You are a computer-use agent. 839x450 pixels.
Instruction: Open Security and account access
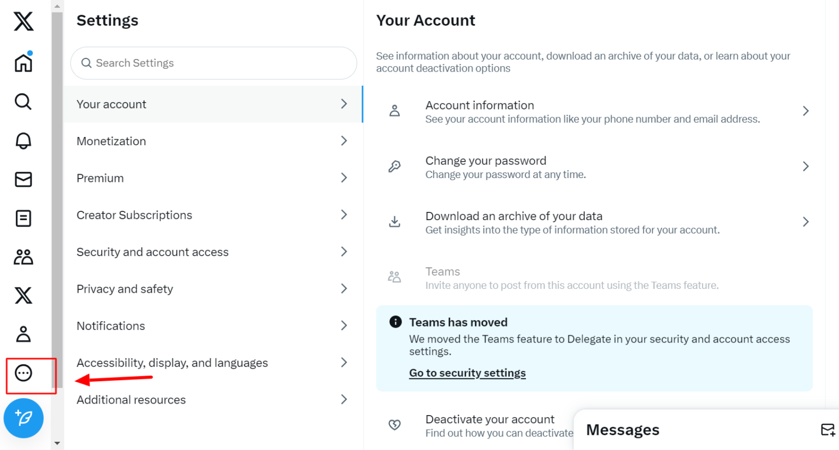click(213, 252)
